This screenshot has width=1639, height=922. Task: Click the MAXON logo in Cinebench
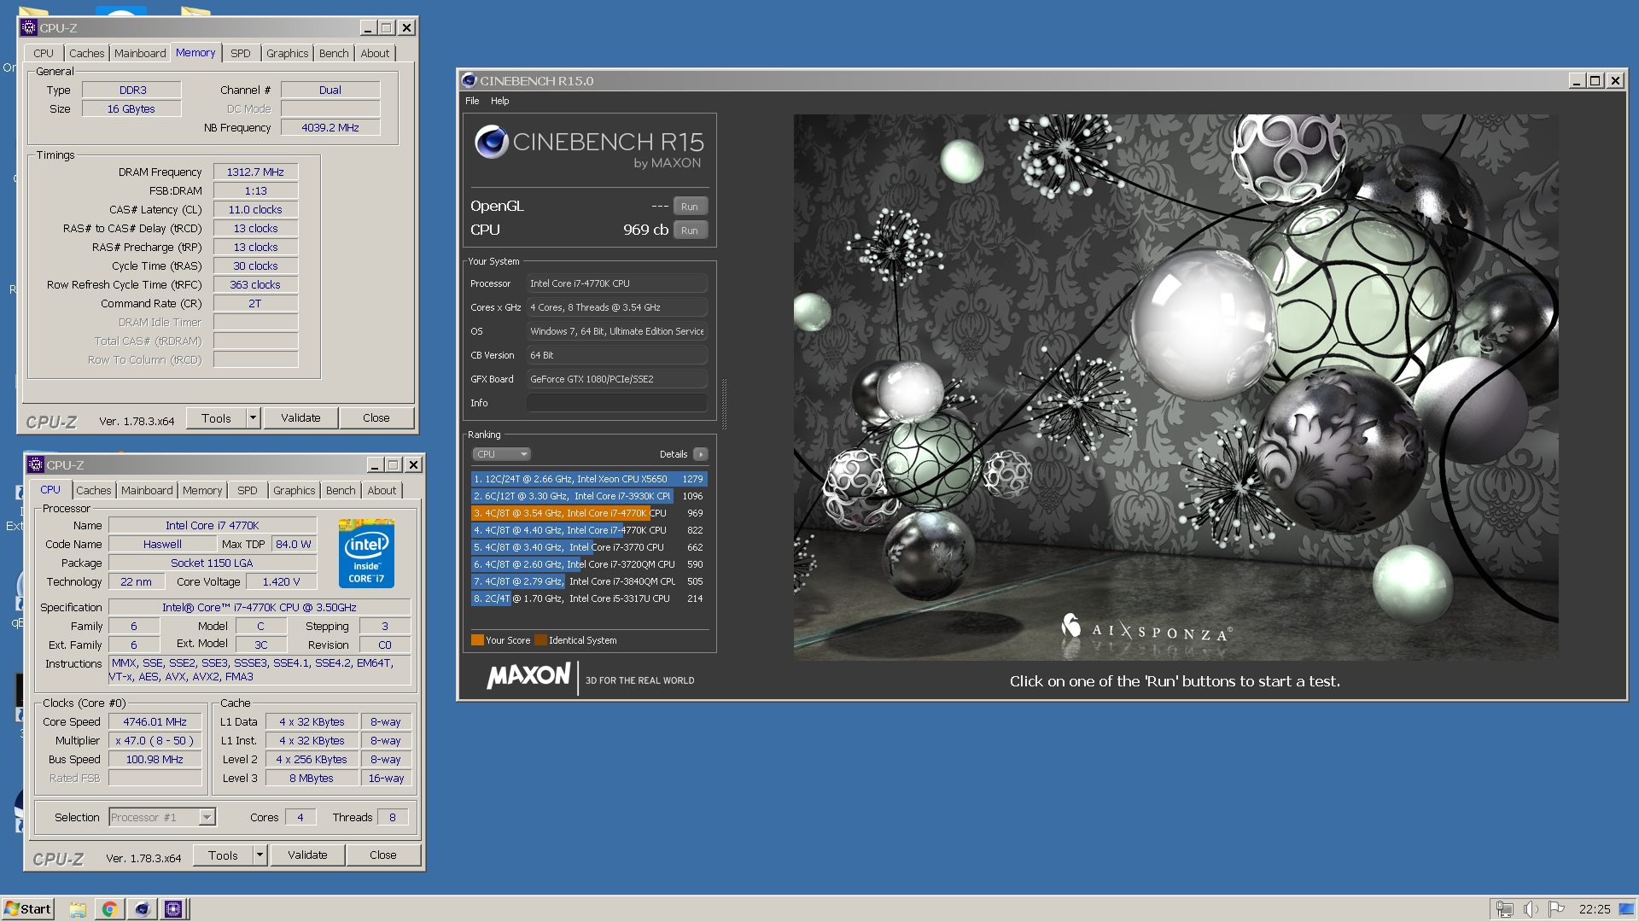[x=528, y=676]
